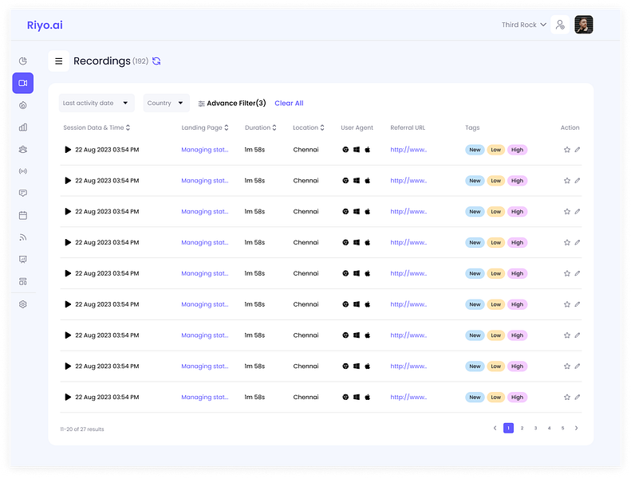Star the last recording row
Viewport: 631px width, 478px height.
[567, 398]
